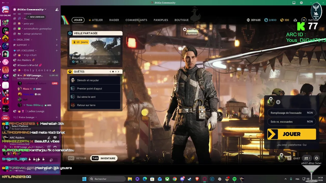Open player level 55 badge
Screen dimensions: 326x183
(x=304, y=20)
